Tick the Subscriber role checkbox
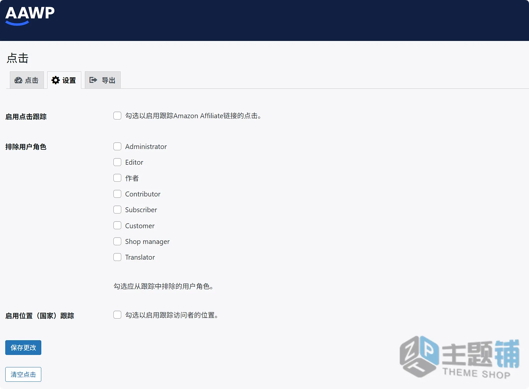 (117, 210)
